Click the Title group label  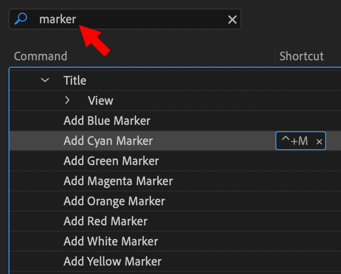[75, 80]
